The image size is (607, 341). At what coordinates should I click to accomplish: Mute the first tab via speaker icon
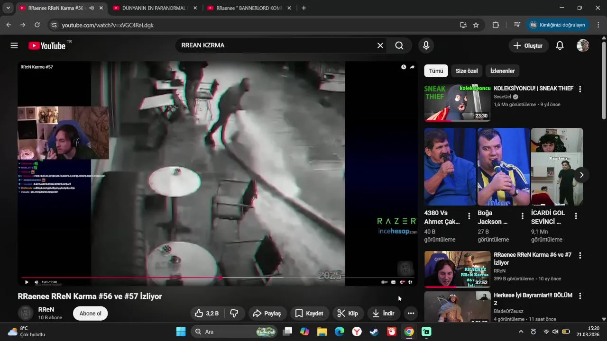point(92,8)
